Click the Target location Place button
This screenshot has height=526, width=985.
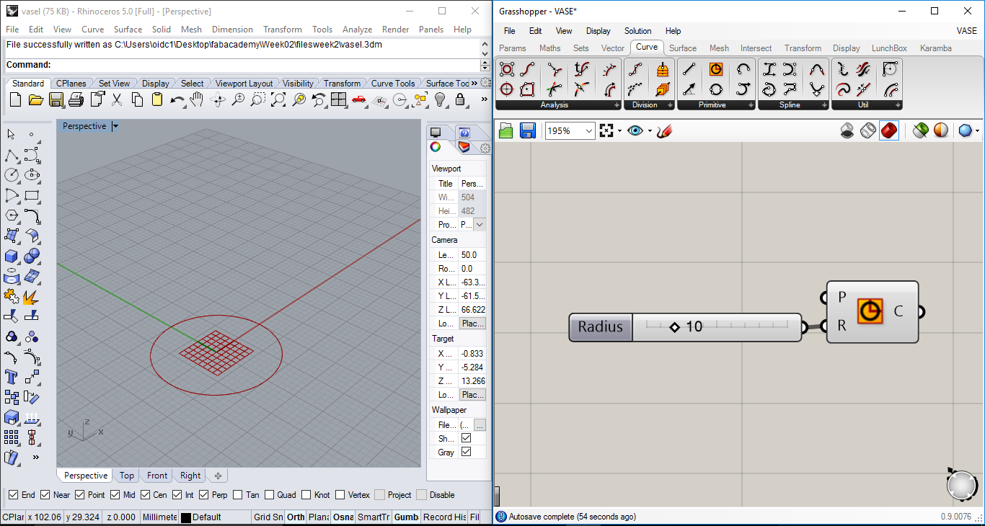click(472, 395)
